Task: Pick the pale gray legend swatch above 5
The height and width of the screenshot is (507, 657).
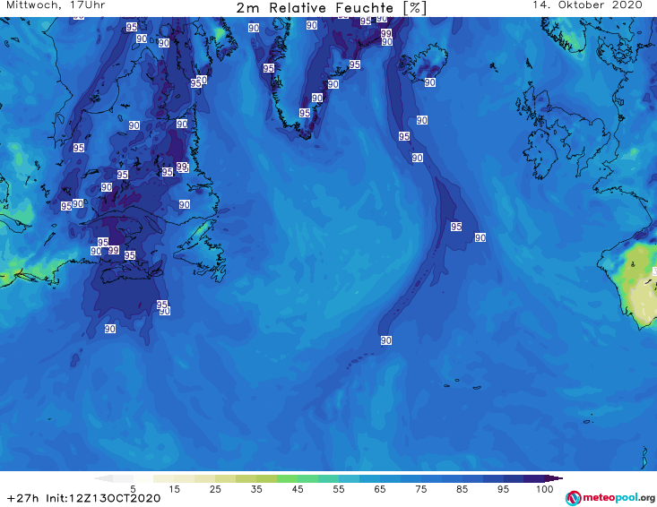Action: pyautogui.click(x=123, y=478)
